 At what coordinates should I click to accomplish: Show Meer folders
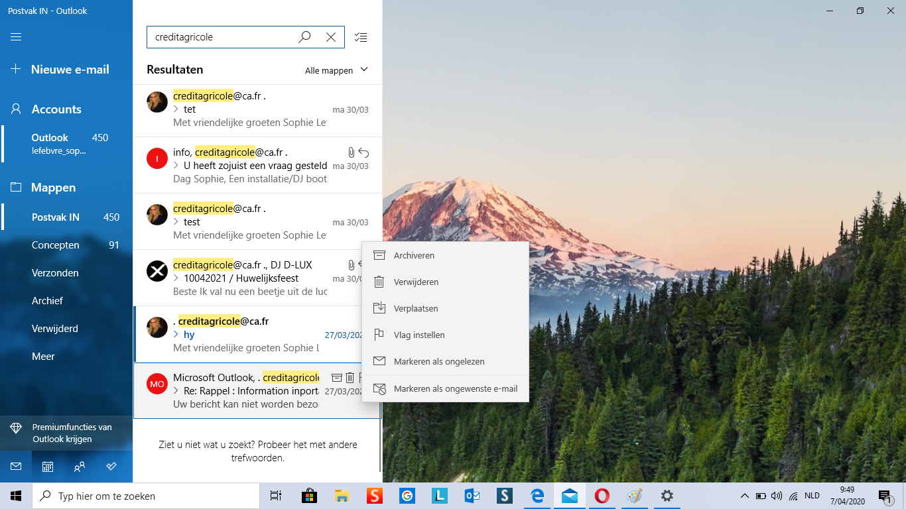66,357
